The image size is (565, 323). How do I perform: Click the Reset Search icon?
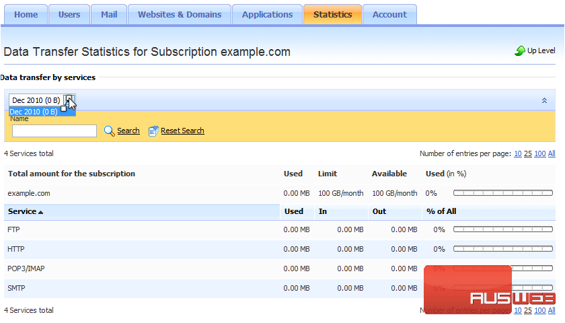(x=153, y=131)
